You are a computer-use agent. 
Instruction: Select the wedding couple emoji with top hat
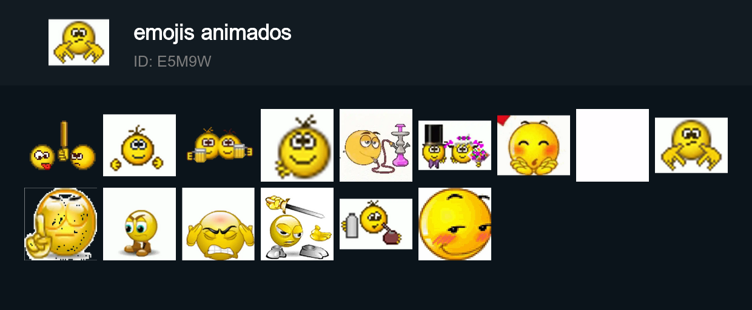pos(455,145)
